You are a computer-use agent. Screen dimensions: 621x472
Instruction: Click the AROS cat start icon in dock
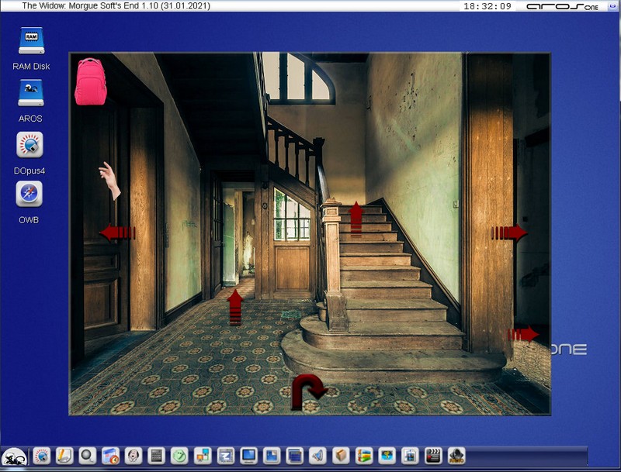14,456
